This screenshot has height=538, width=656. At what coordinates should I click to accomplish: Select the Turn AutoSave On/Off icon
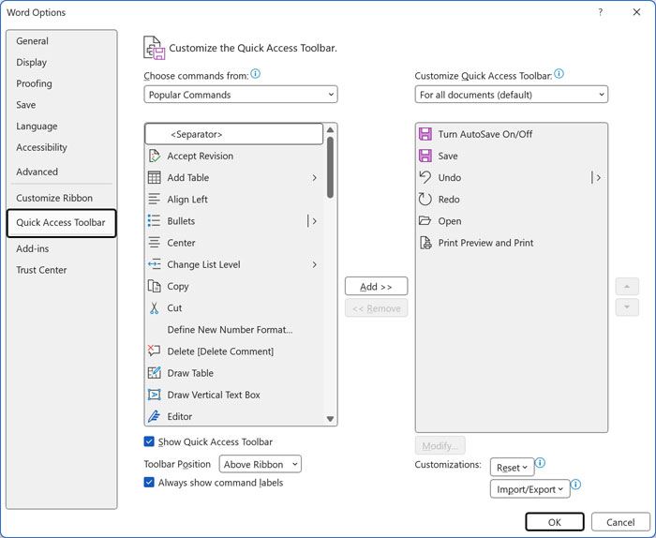tap(425, 134)
